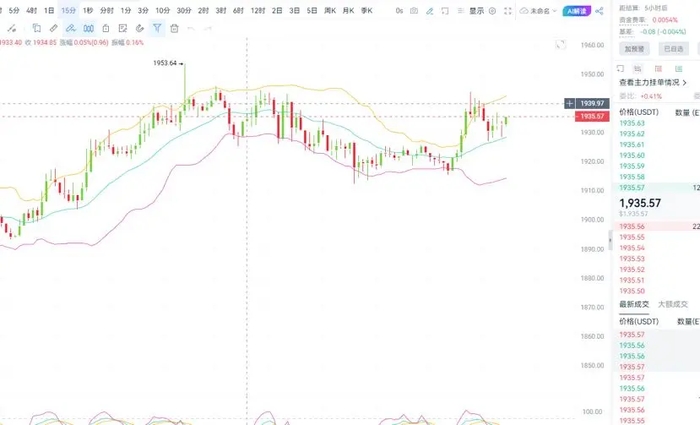
Task: Open the 显示 display options
Action: 476,11
